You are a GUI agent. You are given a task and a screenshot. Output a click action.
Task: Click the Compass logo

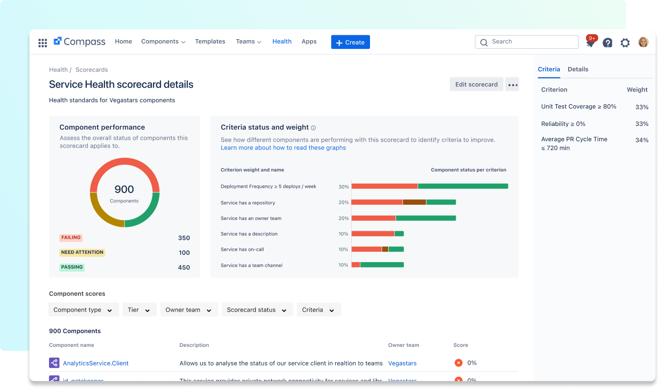click(79, 42)
